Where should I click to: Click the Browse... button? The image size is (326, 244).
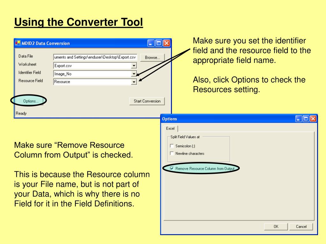click(152, 58)
